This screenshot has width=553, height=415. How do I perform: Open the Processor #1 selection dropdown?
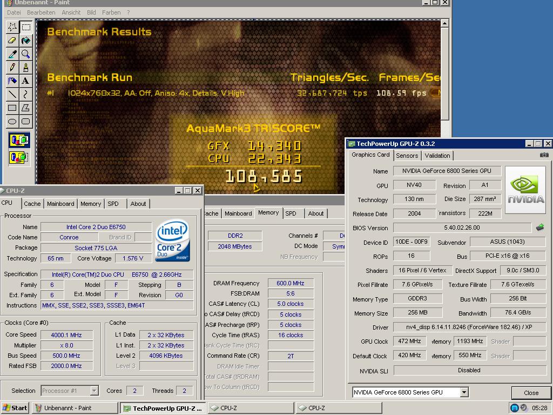coord(94,391)
